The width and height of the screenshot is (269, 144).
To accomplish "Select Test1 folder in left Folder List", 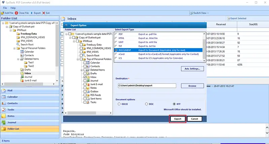I will (31, 63).
